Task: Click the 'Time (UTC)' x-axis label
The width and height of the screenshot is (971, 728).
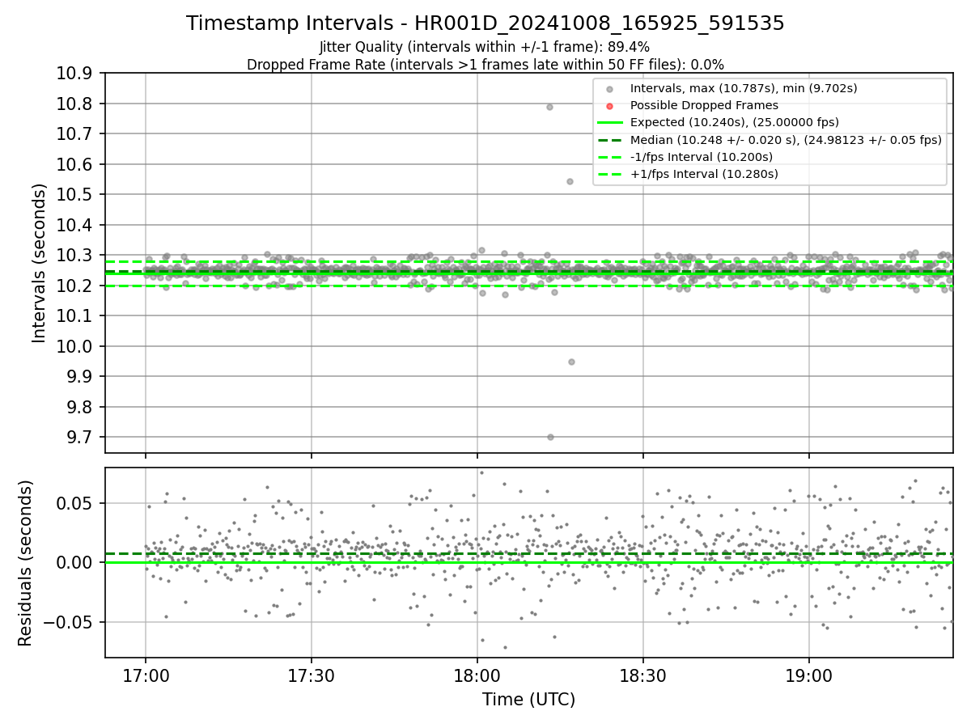Action: tap(529, 700)
